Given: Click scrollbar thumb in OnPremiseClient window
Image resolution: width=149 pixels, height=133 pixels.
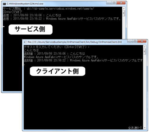Looking at the screenshot, I should 145,52.
